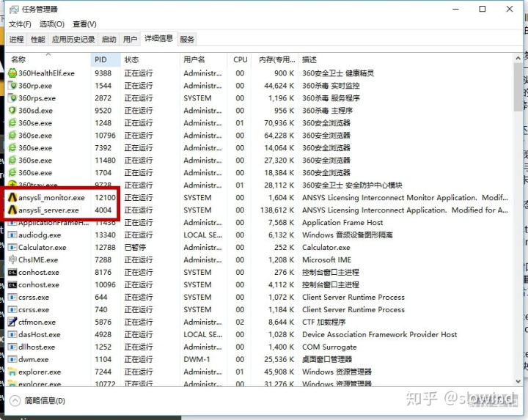This screenshot has width=528, height=420.
Task: Click the icon of conhost.exe PID 10096
Action: coord(12,284)
